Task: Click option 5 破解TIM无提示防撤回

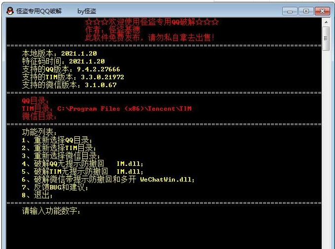Action: pyautogui.click(x=82, y=172)
